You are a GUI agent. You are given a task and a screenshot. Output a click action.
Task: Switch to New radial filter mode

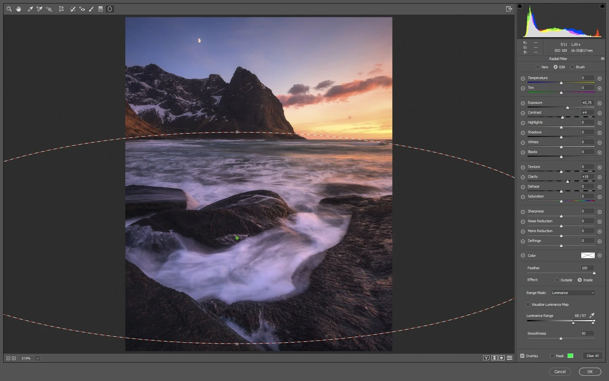[x=538, y=67]
